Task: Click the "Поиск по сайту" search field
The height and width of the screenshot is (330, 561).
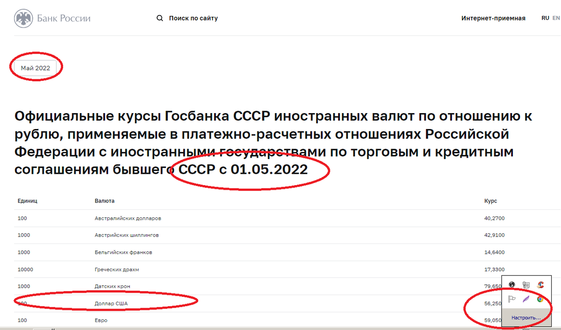Action: pyautogui.click(x=193, y=18)
